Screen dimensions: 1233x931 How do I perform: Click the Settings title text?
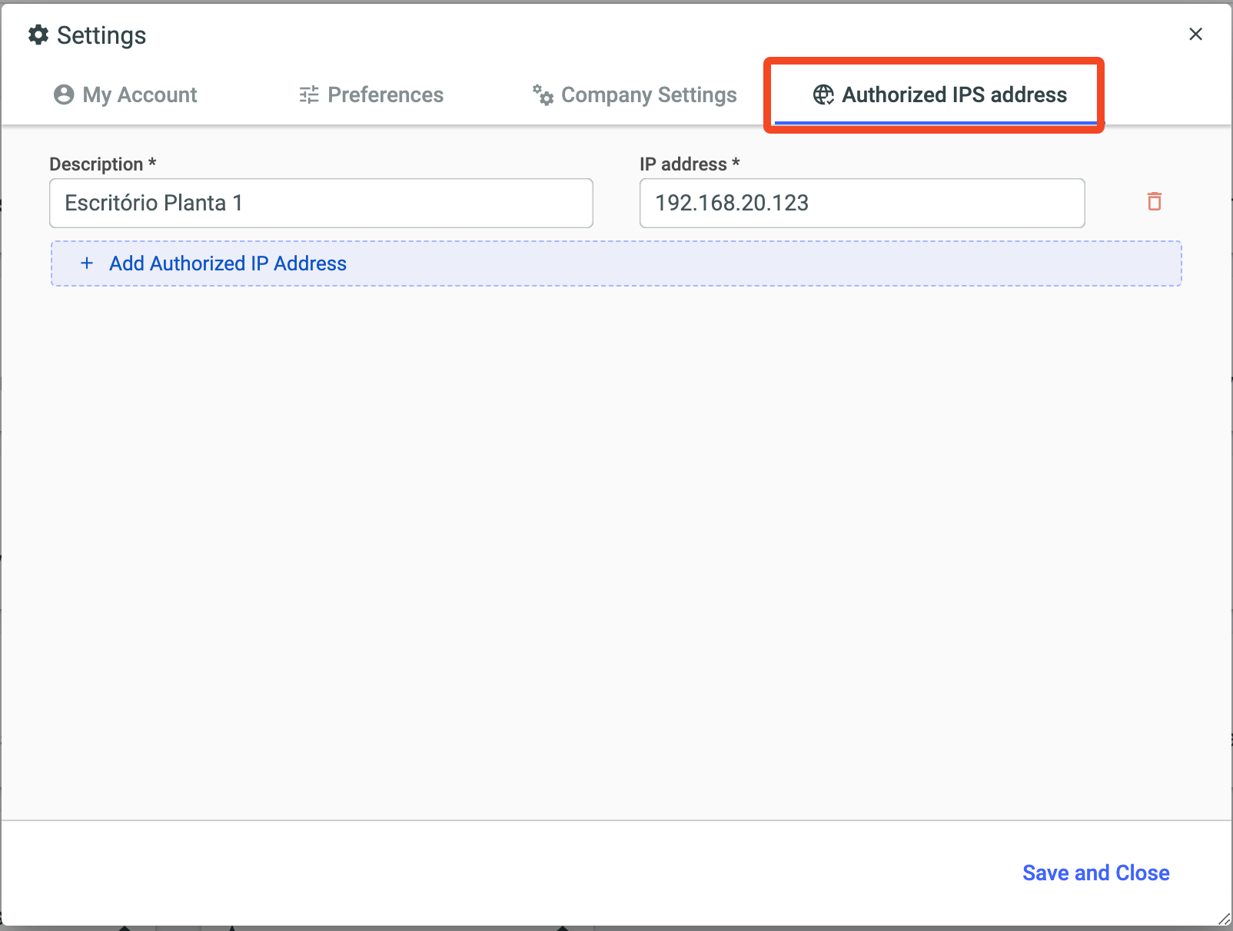101,35
